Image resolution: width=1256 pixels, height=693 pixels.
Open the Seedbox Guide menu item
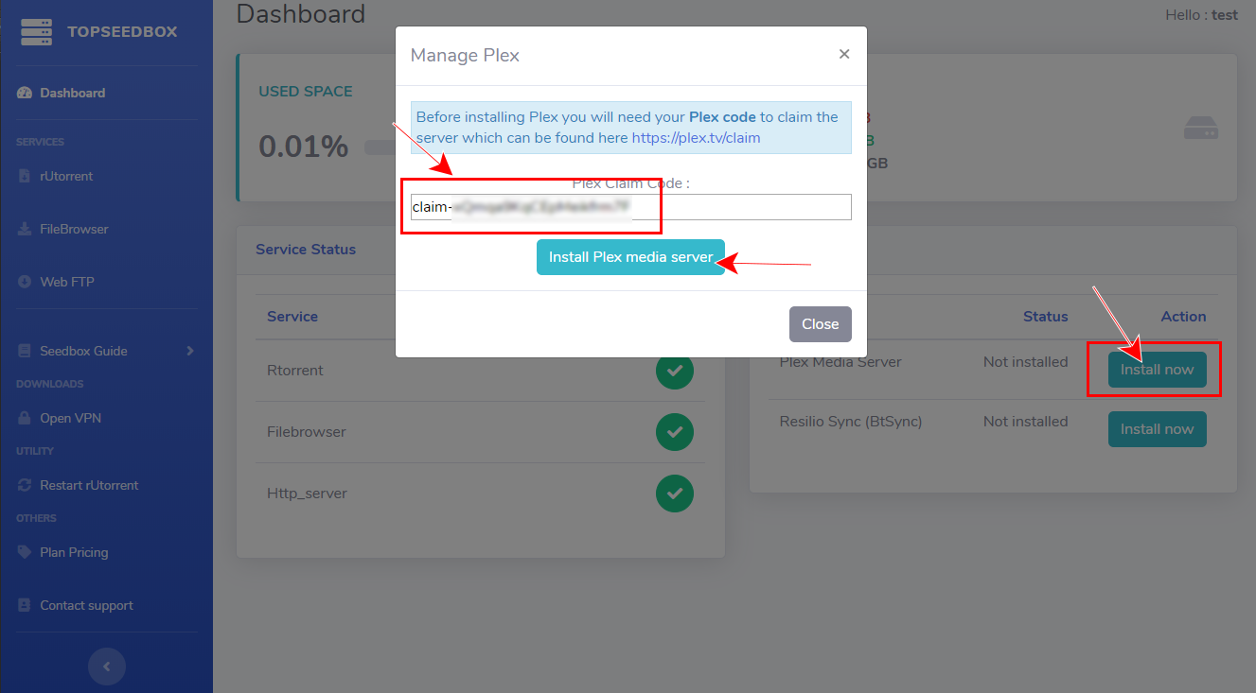tap(83, 351)
